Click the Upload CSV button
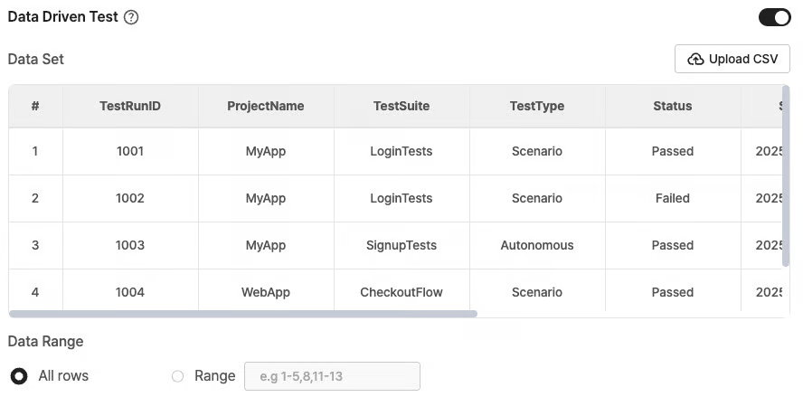 click(x=732, y=59)
